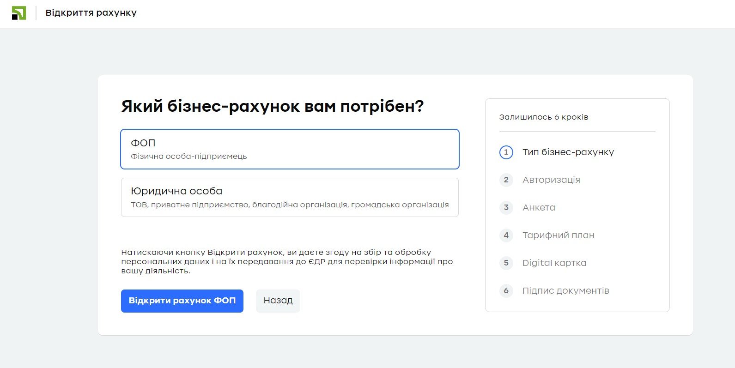Open the Тарифний план step label
The width and height of the screenshot is (735, 368).
point(558,235)
